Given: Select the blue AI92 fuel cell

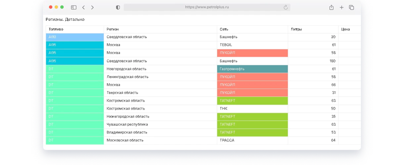Looking at the screenshot, I should [75, 37].
